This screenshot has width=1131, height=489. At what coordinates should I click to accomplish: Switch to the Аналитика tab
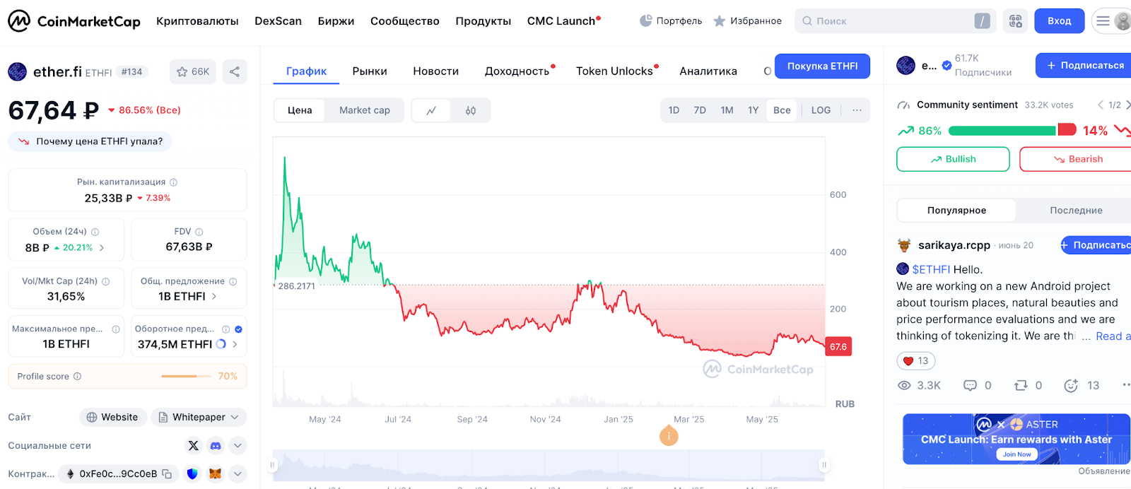[x=708, y=71]
